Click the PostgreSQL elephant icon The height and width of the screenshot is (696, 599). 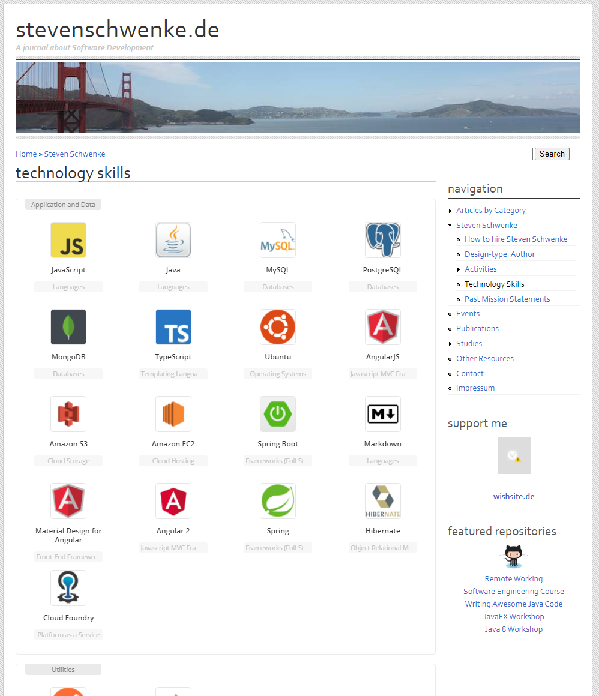click(x=383, y=240)
